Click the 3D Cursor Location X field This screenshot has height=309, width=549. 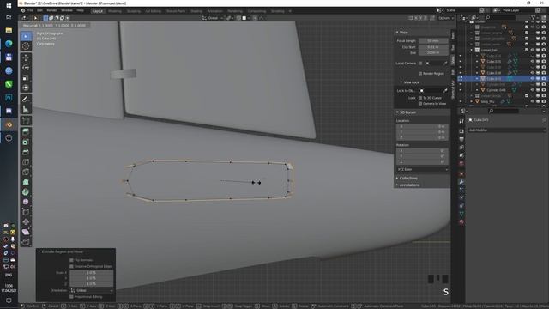click(422, 126)
